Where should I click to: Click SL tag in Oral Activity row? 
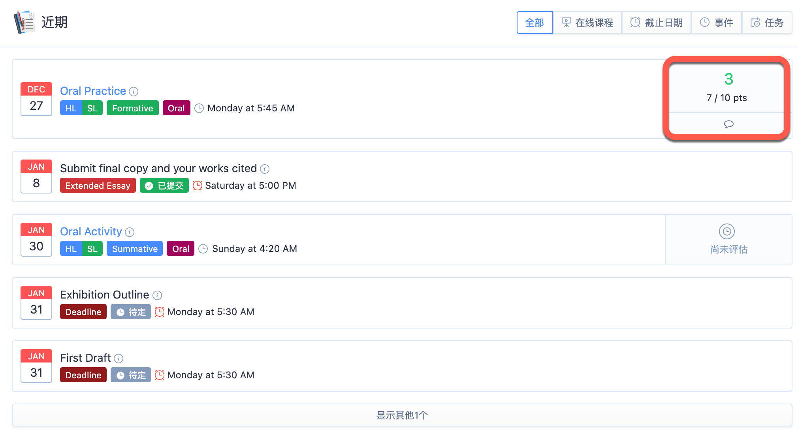tap(92, 249)
